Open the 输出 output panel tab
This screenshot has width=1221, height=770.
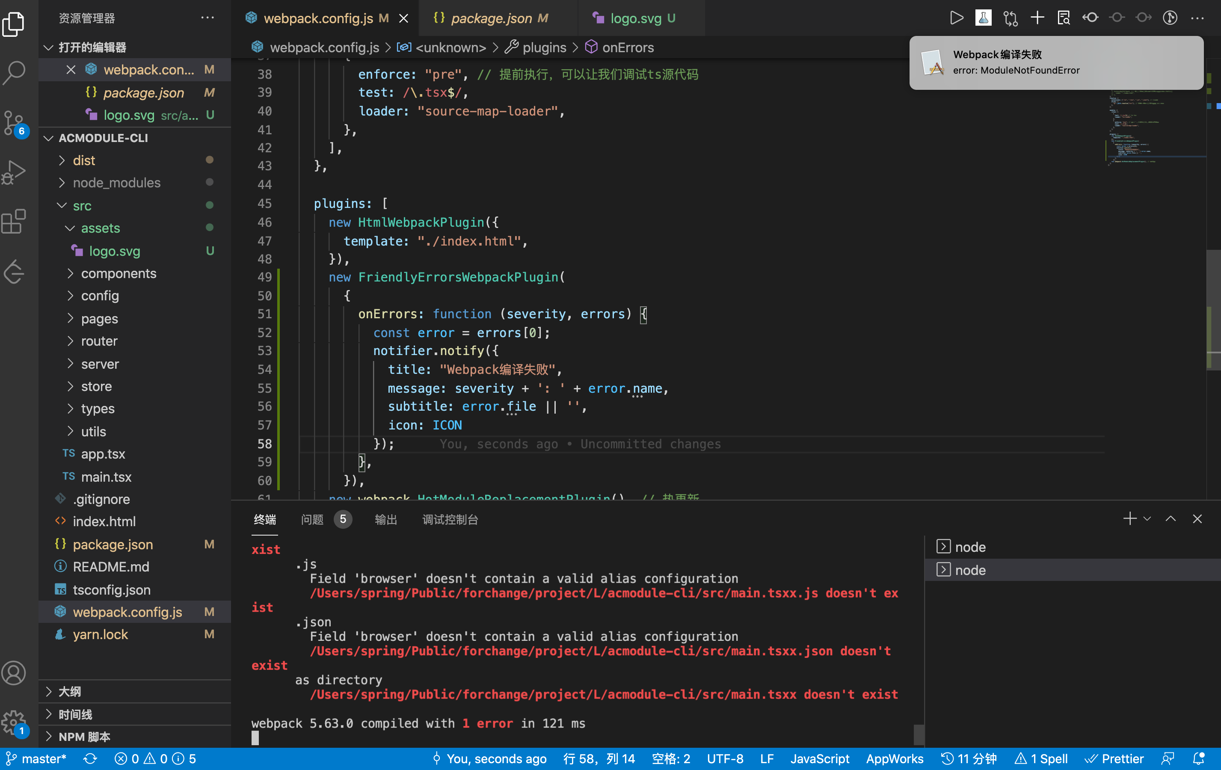[x=385, y=519]
